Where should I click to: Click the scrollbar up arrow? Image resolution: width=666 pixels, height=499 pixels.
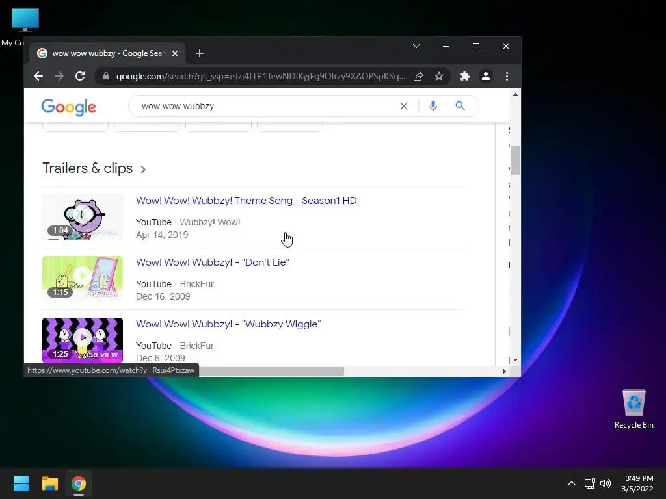point(515,95)
